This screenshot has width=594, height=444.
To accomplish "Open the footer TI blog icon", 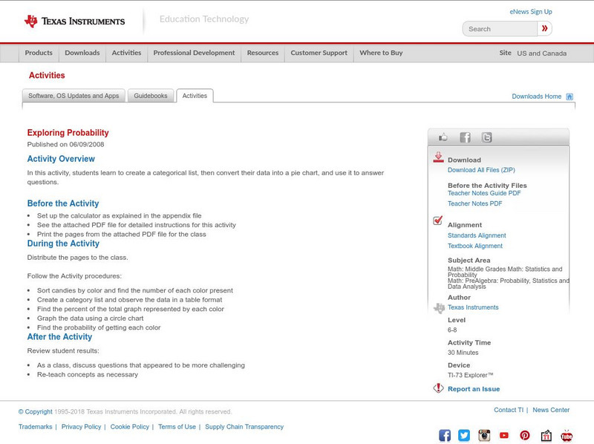I will click(x=546, y=436).
